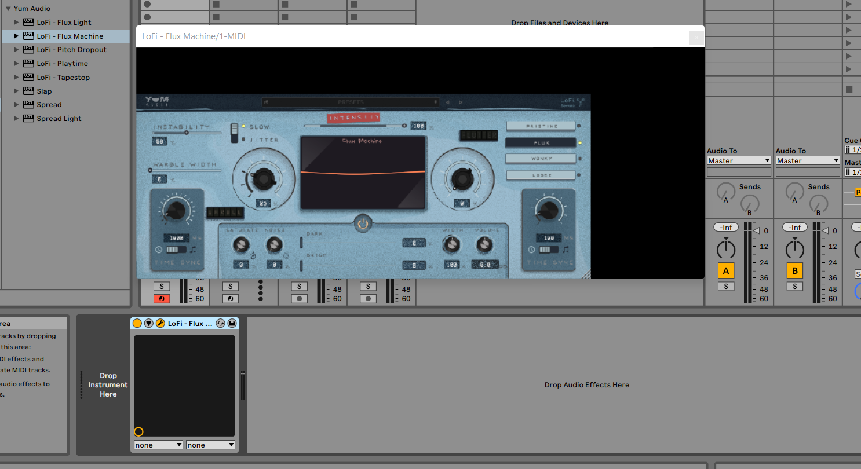Solo return track A
Screen dimensions: 861x469
(725, 286)
